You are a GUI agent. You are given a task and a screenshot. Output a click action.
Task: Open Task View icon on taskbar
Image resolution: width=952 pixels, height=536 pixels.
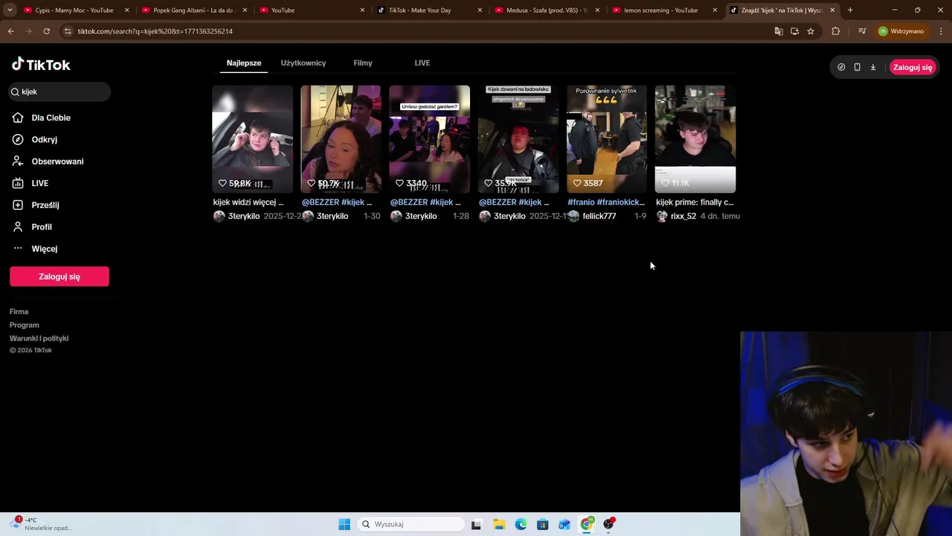(476, 524)
